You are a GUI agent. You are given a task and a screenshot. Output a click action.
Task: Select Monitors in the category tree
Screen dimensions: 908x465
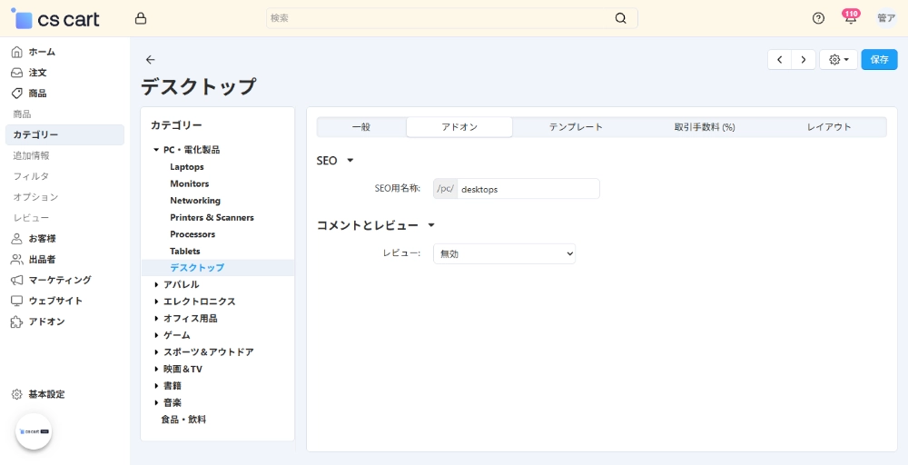click(189, 183)
